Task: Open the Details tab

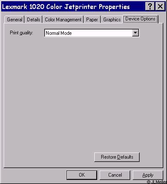Action: [x=33, y=20]
